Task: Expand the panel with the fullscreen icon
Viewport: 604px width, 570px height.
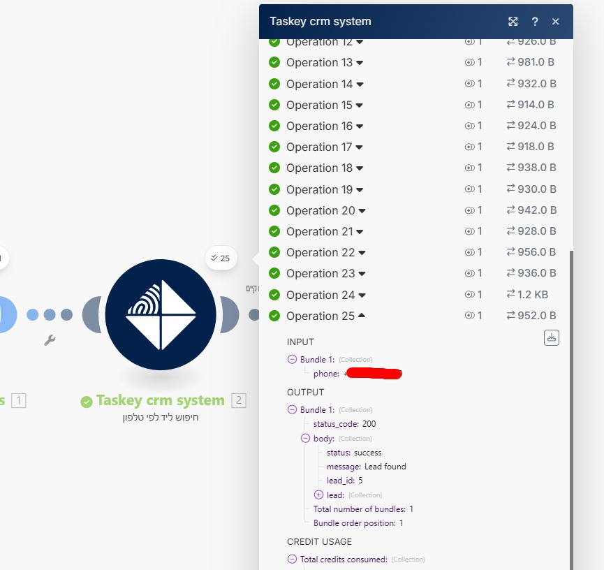Action: coord(513,22)
